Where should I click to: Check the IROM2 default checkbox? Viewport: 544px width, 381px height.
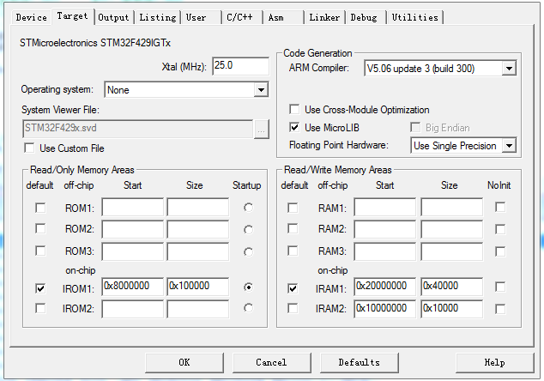(40, 308)
